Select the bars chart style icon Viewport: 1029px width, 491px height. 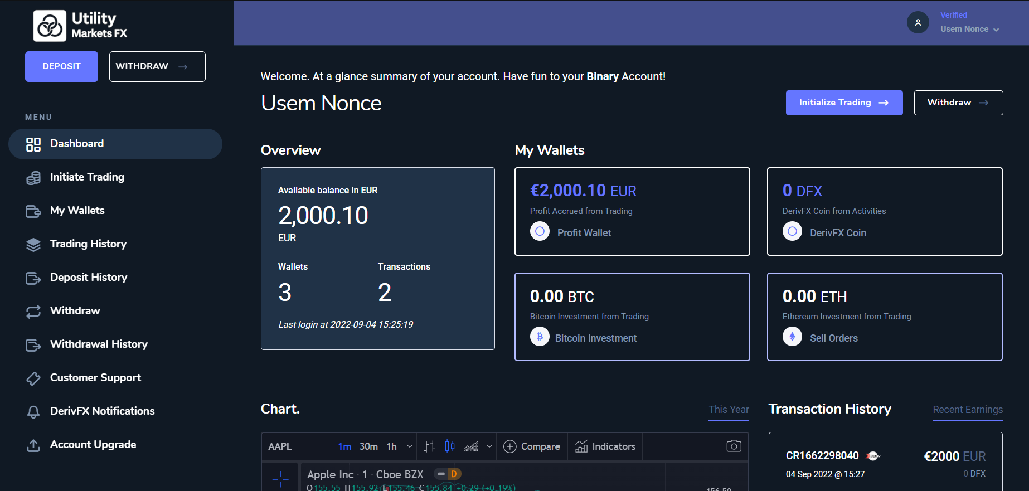point(429,446)
